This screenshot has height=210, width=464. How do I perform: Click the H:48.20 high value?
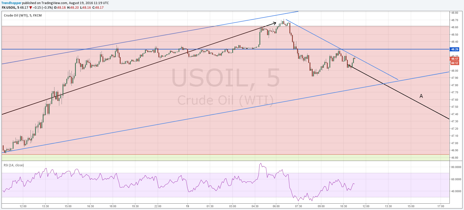tap(73, 8)
